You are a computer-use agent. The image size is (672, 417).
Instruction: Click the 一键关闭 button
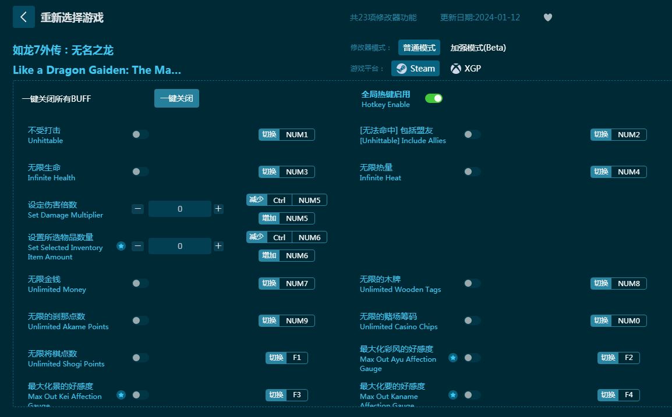tap(176, 98)
